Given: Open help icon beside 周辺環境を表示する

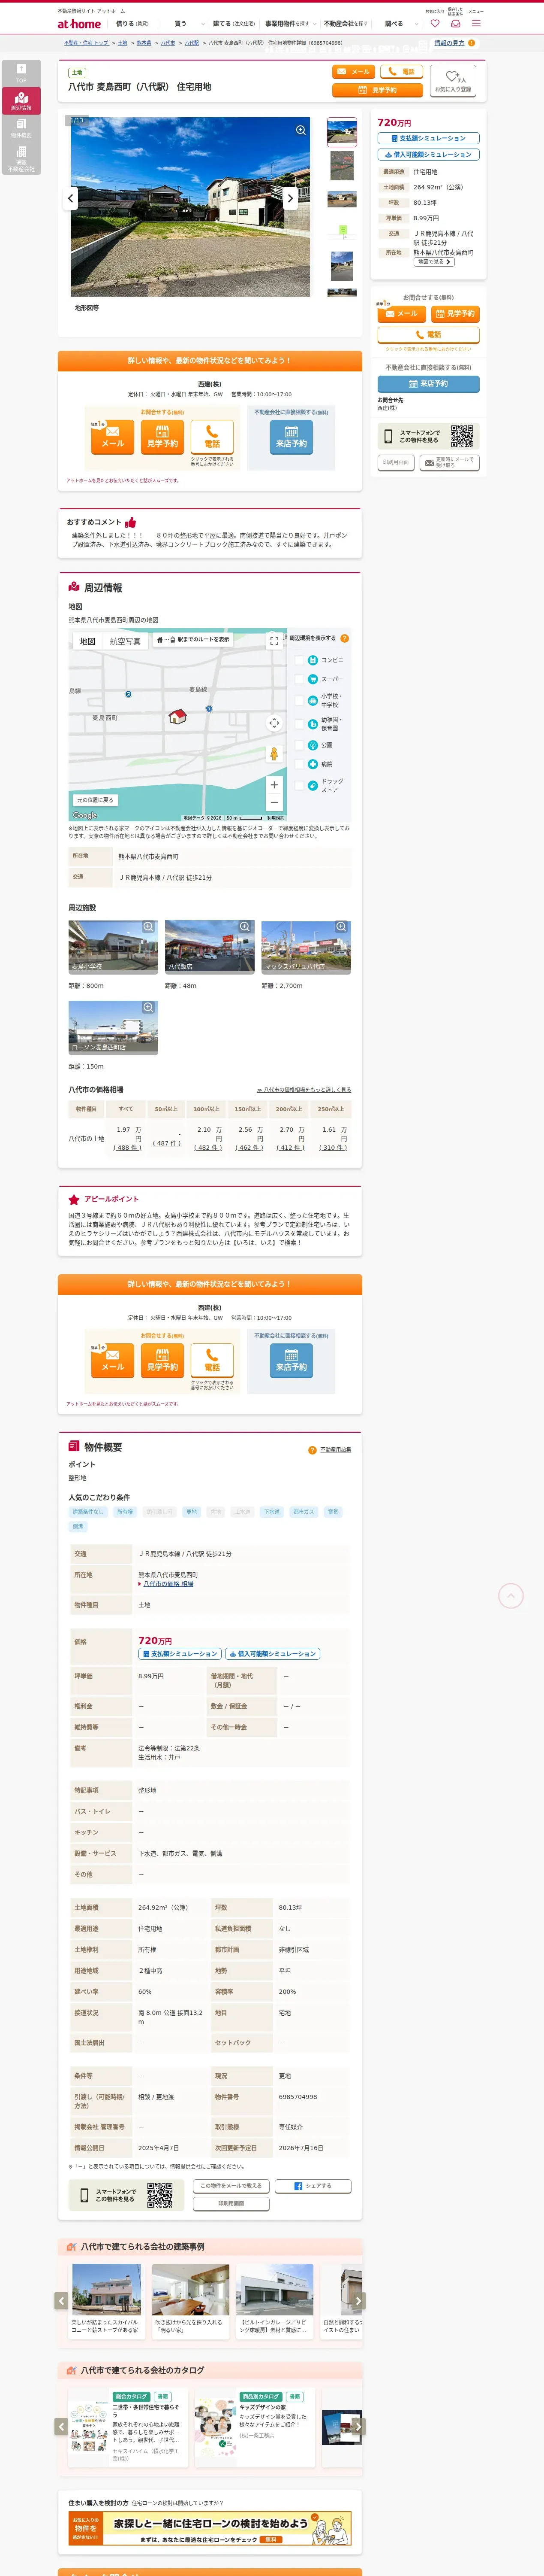Looking at the screenshot, I should pos(344,638).
